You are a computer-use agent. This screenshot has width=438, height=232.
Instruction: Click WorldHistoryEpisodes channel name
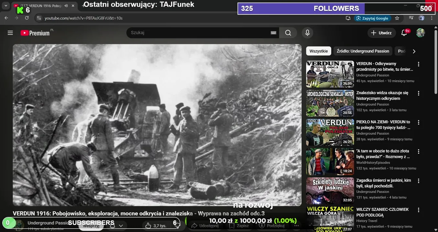[373, 163]
